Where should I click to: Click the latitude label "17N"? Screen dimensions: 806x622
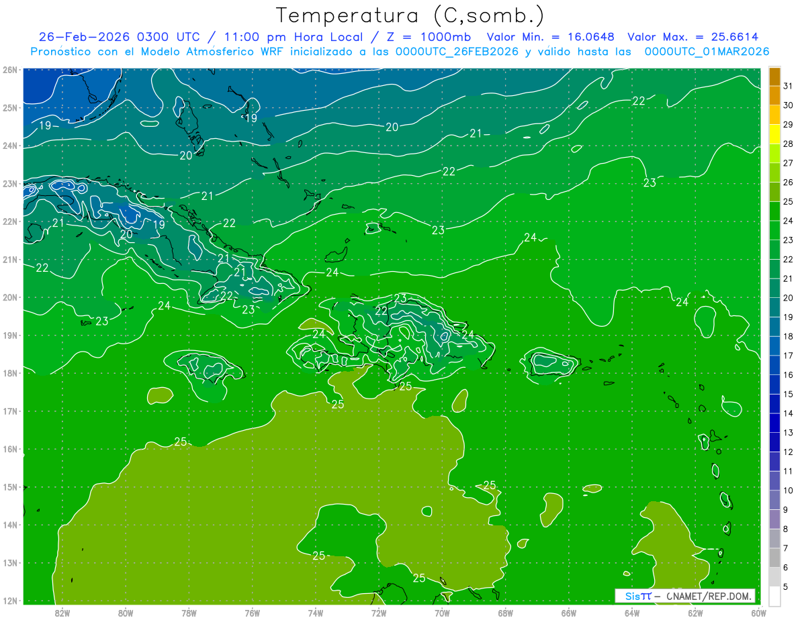9,411
